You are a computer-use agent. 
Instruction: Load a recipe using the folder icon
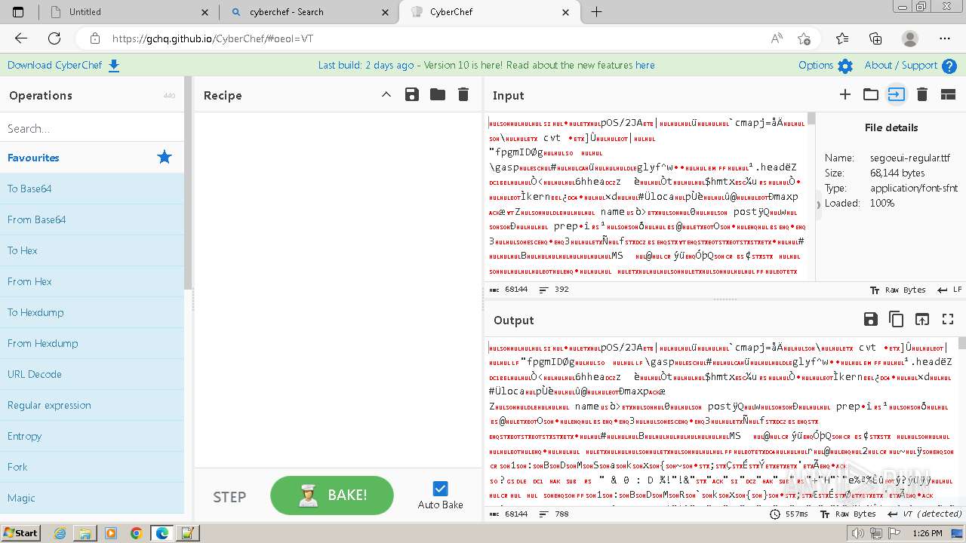pos(438,94)
